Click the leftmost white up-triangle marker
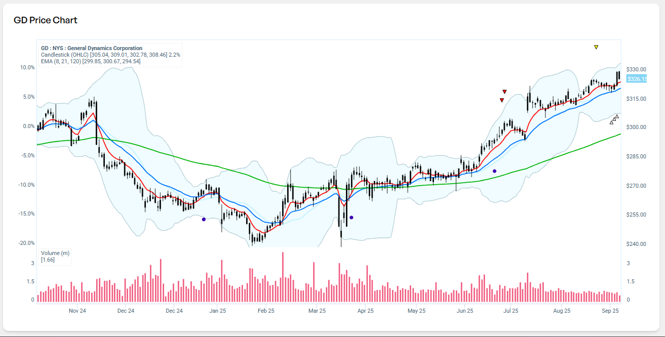This screenshot has width=665, height=337. pyautogui.click(x=611, y=122)
